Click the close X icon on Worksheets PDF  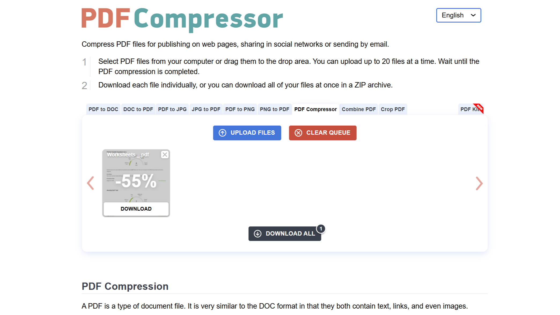click(x=165, y=155)
